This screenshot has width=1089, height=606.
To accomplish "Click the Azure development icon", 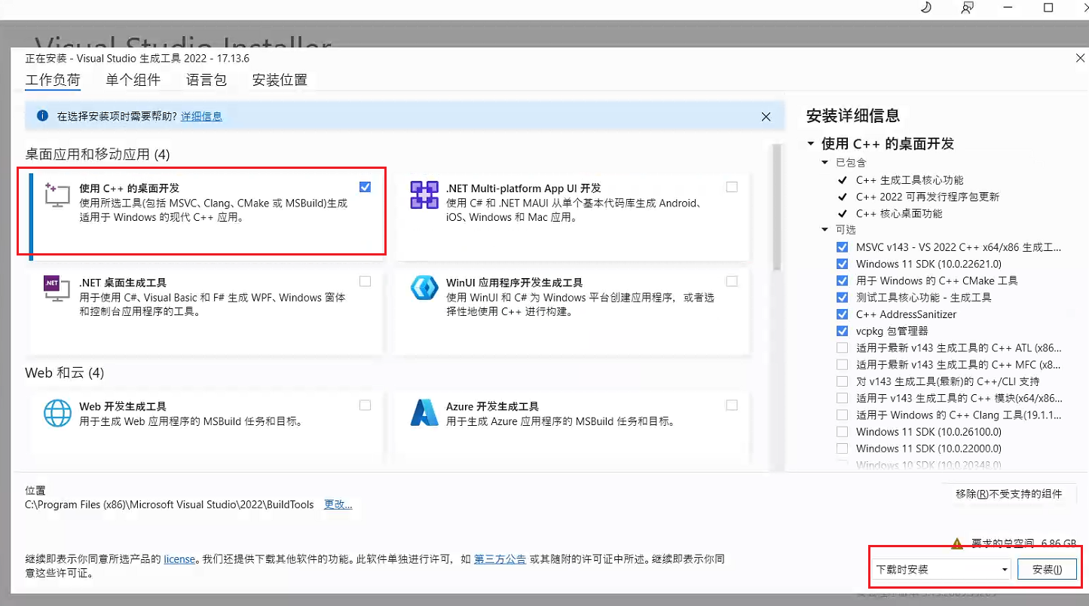I will (424, 413).
